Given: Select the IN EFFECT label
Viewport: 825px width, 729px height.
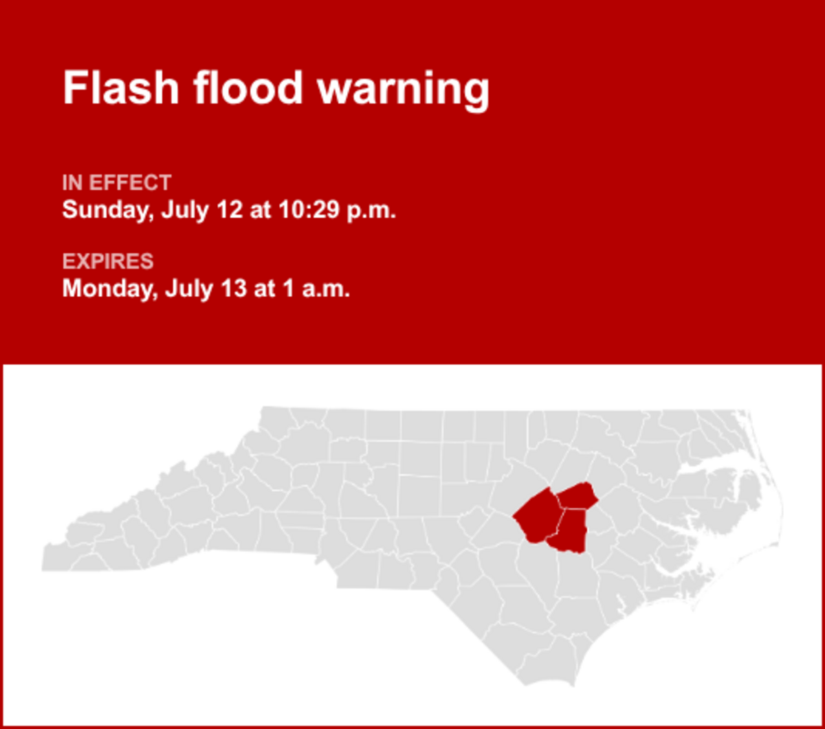Looking at the screenshot, I should pyautogui.click(x=116, y=183).
